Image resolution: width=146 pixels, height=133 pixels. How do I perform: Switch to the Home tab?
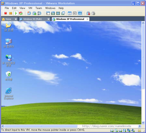[x=8, y=19]
